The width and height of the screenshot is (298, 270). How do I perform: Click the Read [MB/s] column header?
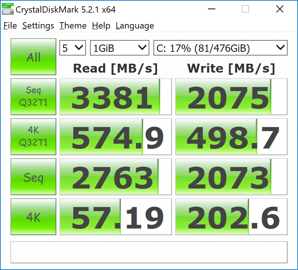(116, 69)
